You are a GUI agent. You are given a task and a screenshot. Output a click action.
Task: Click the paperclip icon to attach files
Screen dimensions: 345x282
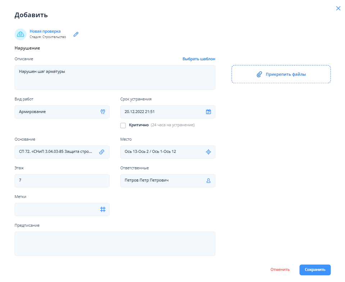pyautogui.click(x=259, y=74)
